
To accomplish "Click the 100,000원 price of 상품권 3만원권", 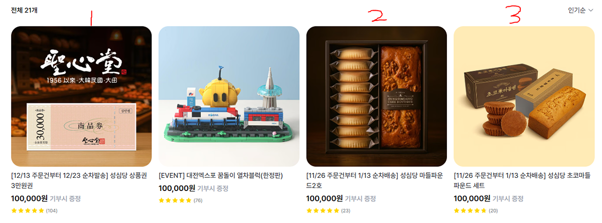I will click(x=29, y=198).
